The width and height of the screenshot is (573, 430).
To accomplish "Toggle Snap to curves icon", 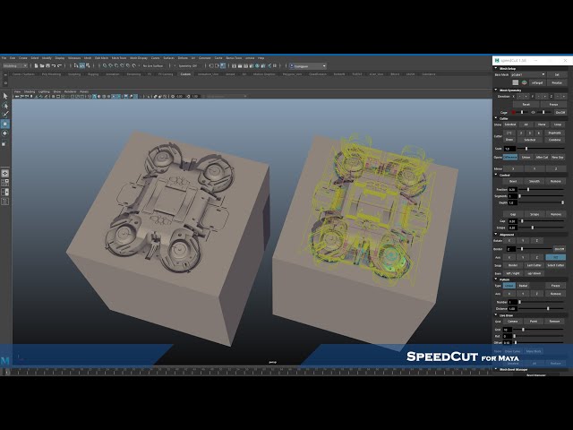I will 110,65.
